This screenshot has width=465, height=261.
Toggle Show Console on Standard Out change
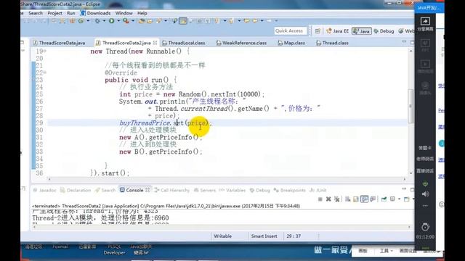[x=364, y=199]
